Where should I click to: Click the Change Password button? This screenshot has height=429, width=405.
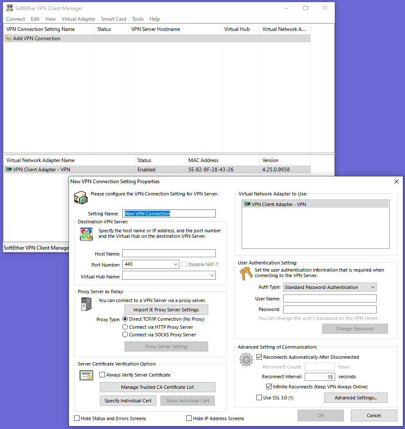pos(355,329)
